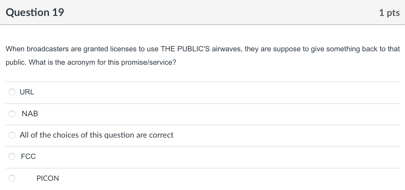The width and height of the screenshot is (405, 190).
Task: Click the "URL" answer label
Action: (27, 92)
